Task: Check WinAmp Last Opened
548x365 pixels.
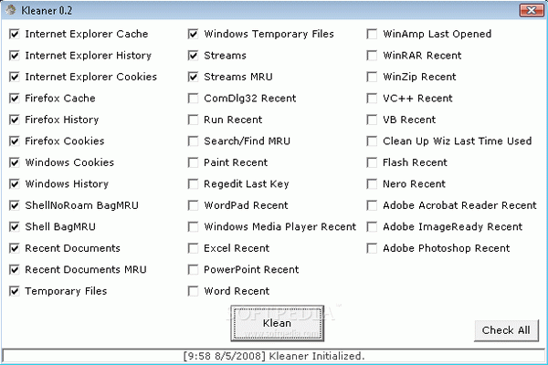Action: click(373, 35)
